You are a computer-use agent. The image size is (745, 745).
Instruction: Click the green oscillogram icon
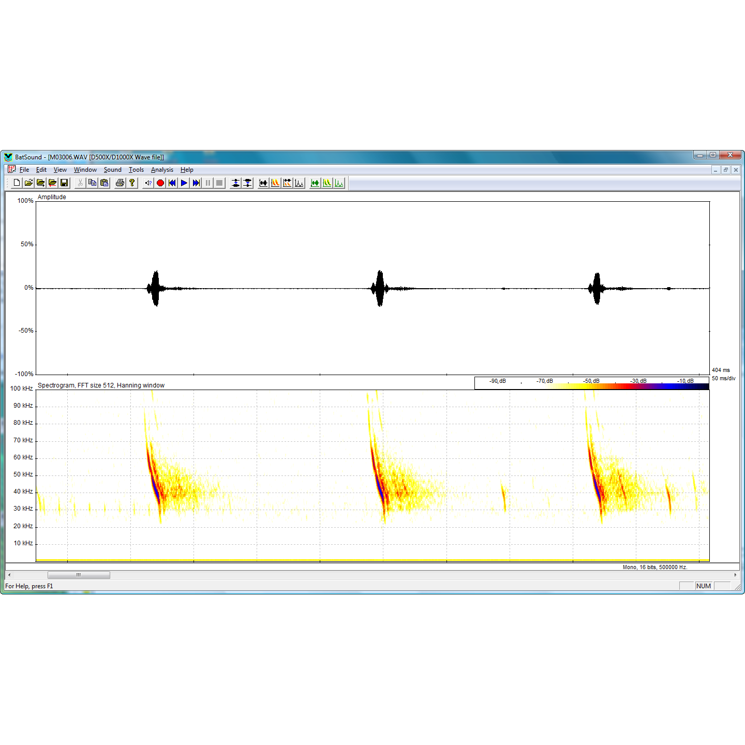click(x=315, y=183)
